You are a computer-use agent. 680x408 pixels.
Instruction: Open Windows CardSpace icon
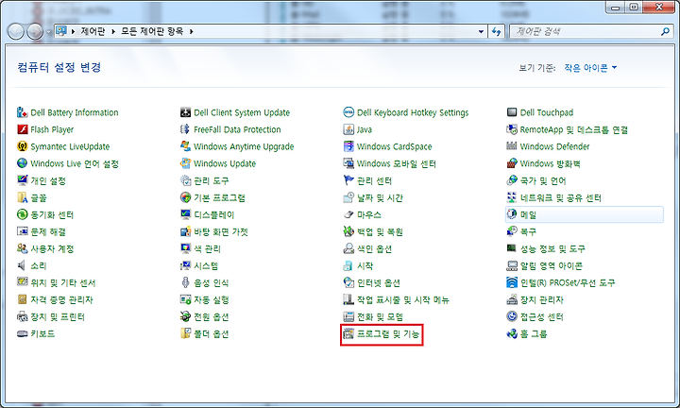click(348, 146)
